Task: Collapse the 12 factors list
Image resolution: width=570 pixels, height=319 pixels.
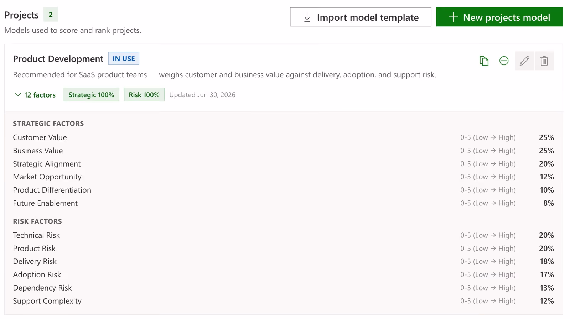Action: [35, 95]
